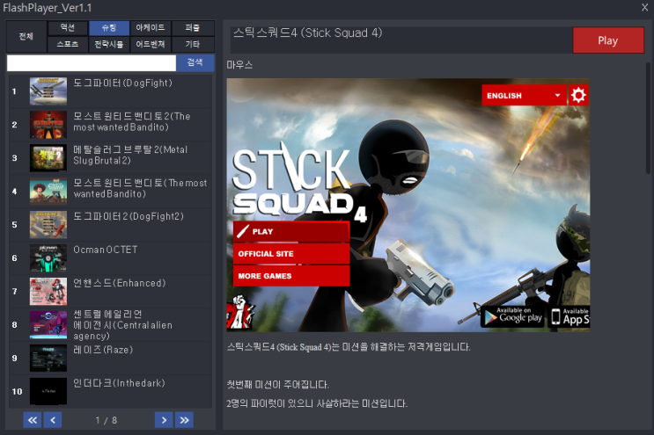654x435 pixels.
Task: Focus the game search input field
Action: [x=92, y=63]
